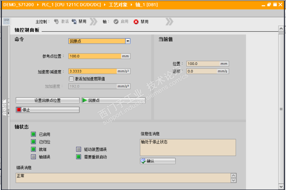Image resolution: width=286 pixels, height=190 pixels.
Task: Click 轴_1 [DB1] breadcrumb
Action: pos(146,5)
